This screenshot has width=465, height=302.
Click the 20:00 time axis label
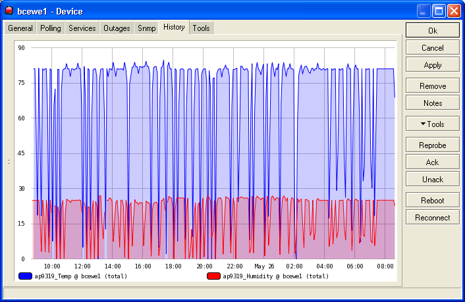tap(204, 266)
